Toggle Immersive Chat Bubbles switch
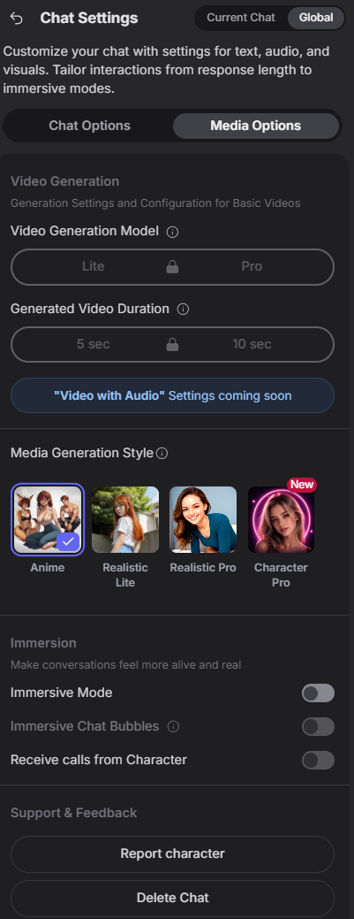This screenshot has height=919, width=354. 319,727
